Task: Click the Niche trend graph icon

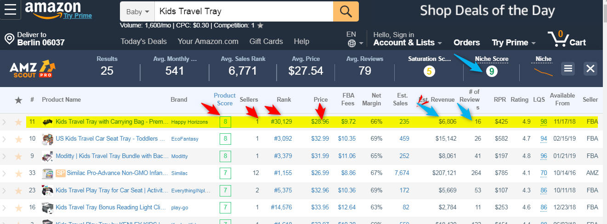Action: pos(543,71)
